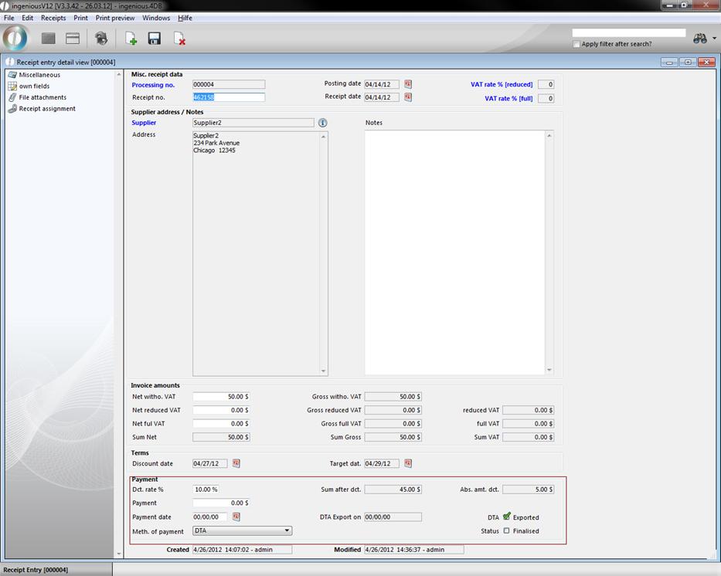Save the receipt with the floppy disk icon

click(x=155, y=39)
